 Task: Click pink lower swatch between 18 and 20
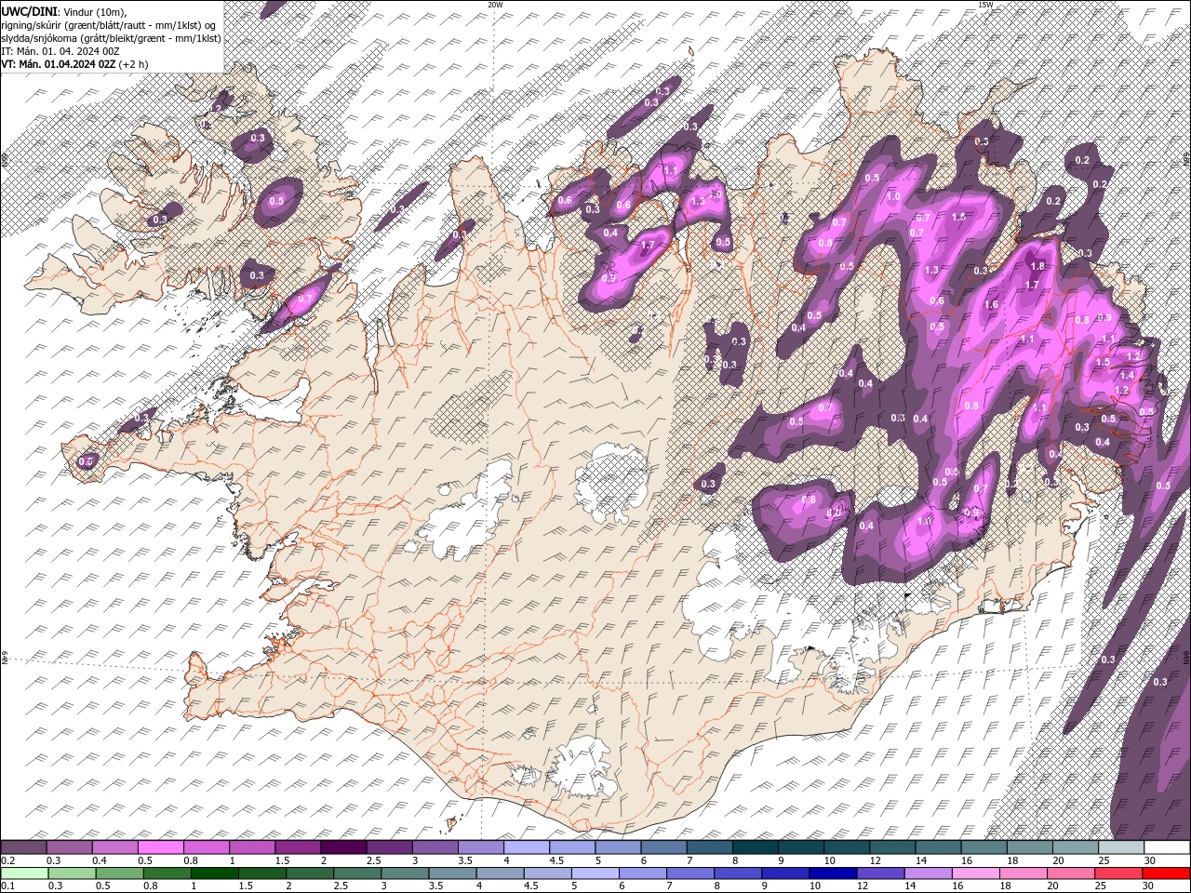1024,873
